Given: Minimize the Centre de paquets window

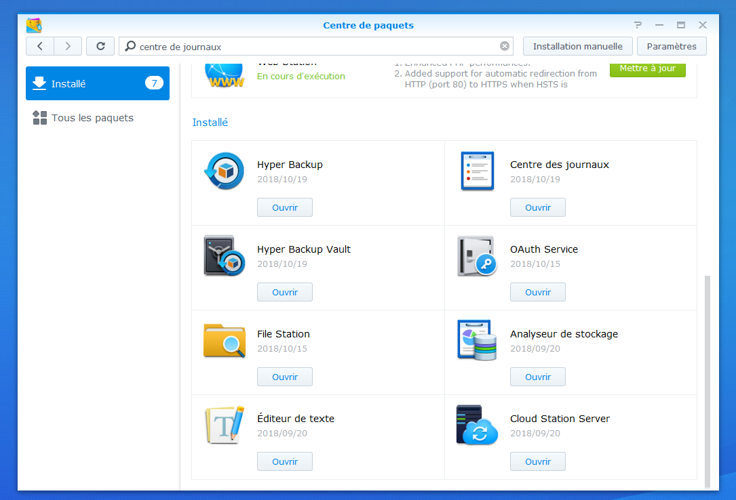Looking at the screenshot, I should point(659,25).
